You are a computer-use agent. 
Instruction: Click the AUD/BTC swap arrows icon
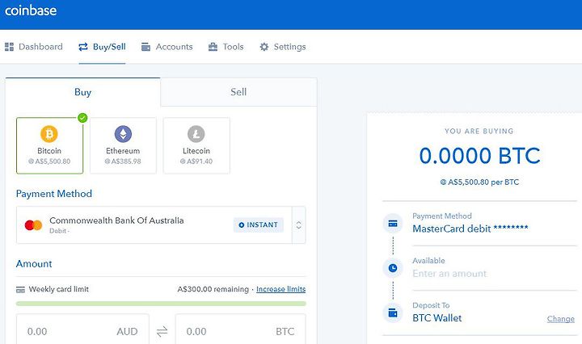point(162,331)
